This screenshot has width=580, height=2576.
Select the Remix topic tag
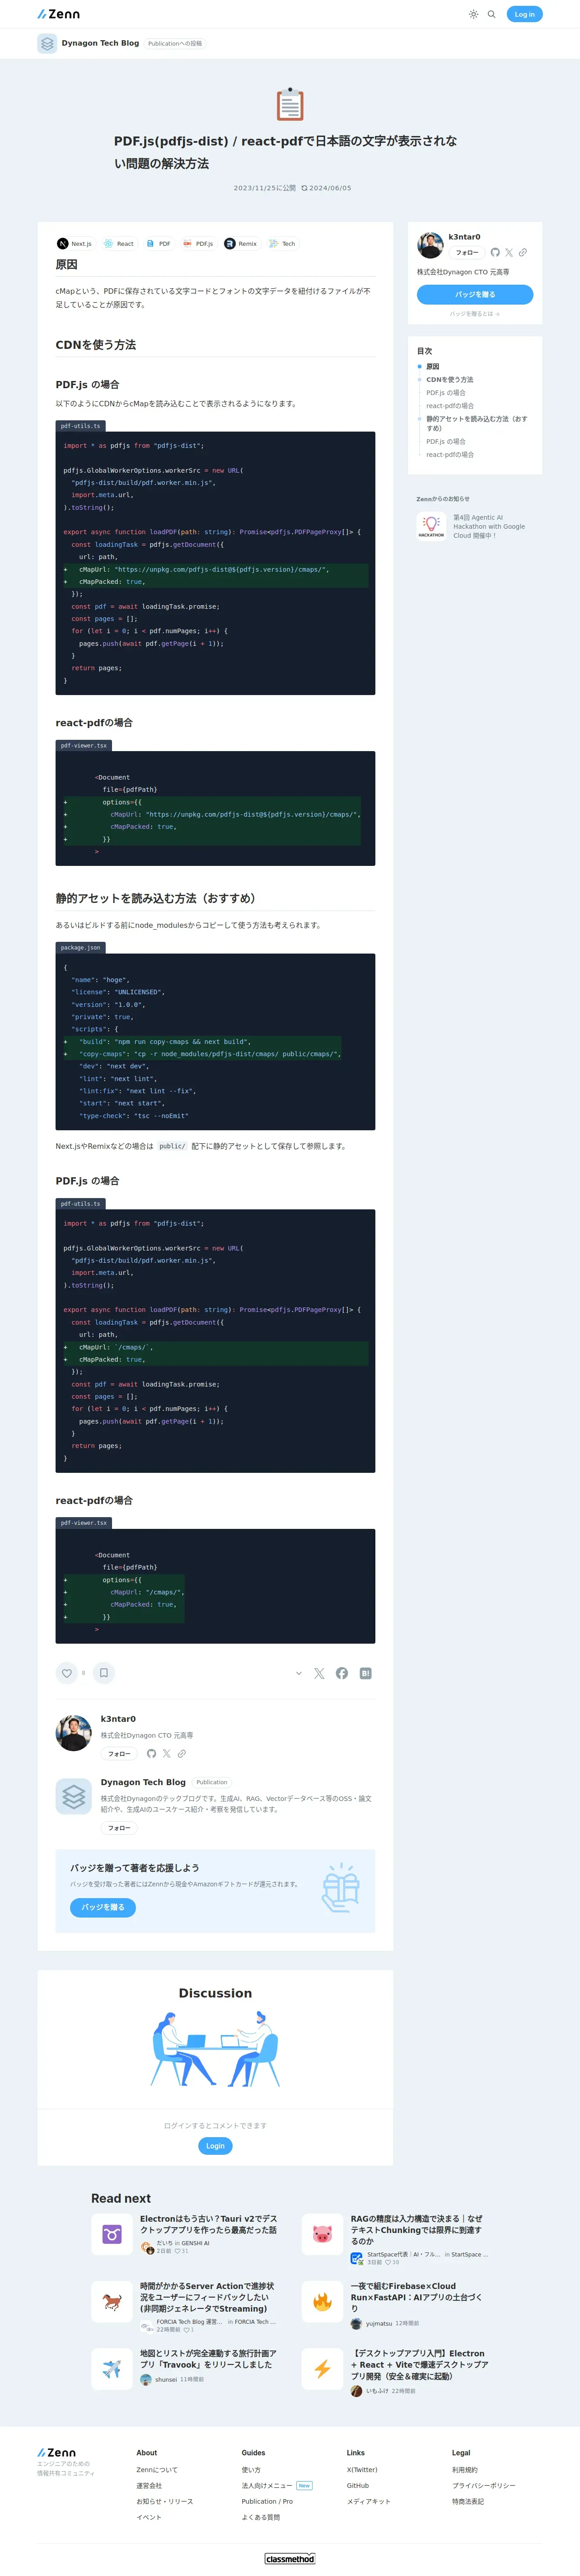(241, 244)
